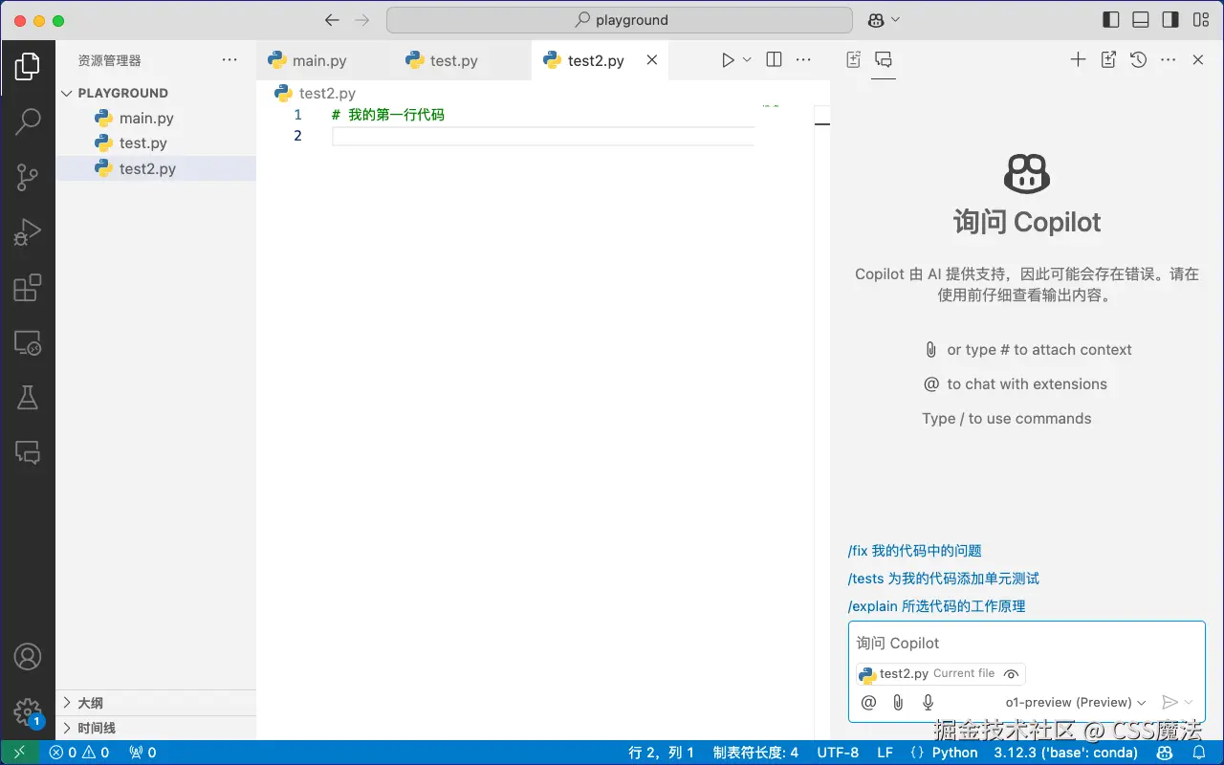Go forward with the right arrow
This screenshot has height=765, width=1224.
coord(361,20)
